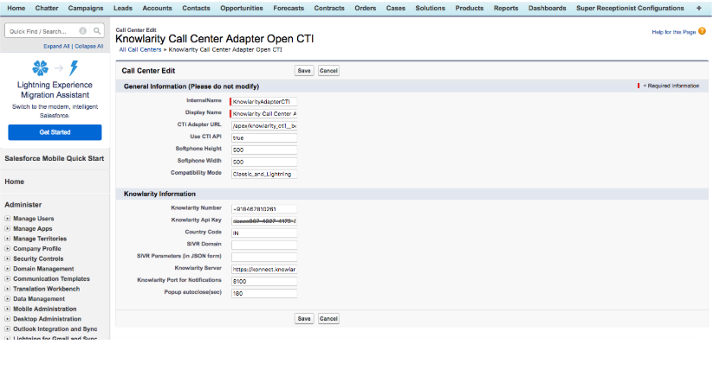
Task: Go to the Leads tab
Action: (123, 9)
